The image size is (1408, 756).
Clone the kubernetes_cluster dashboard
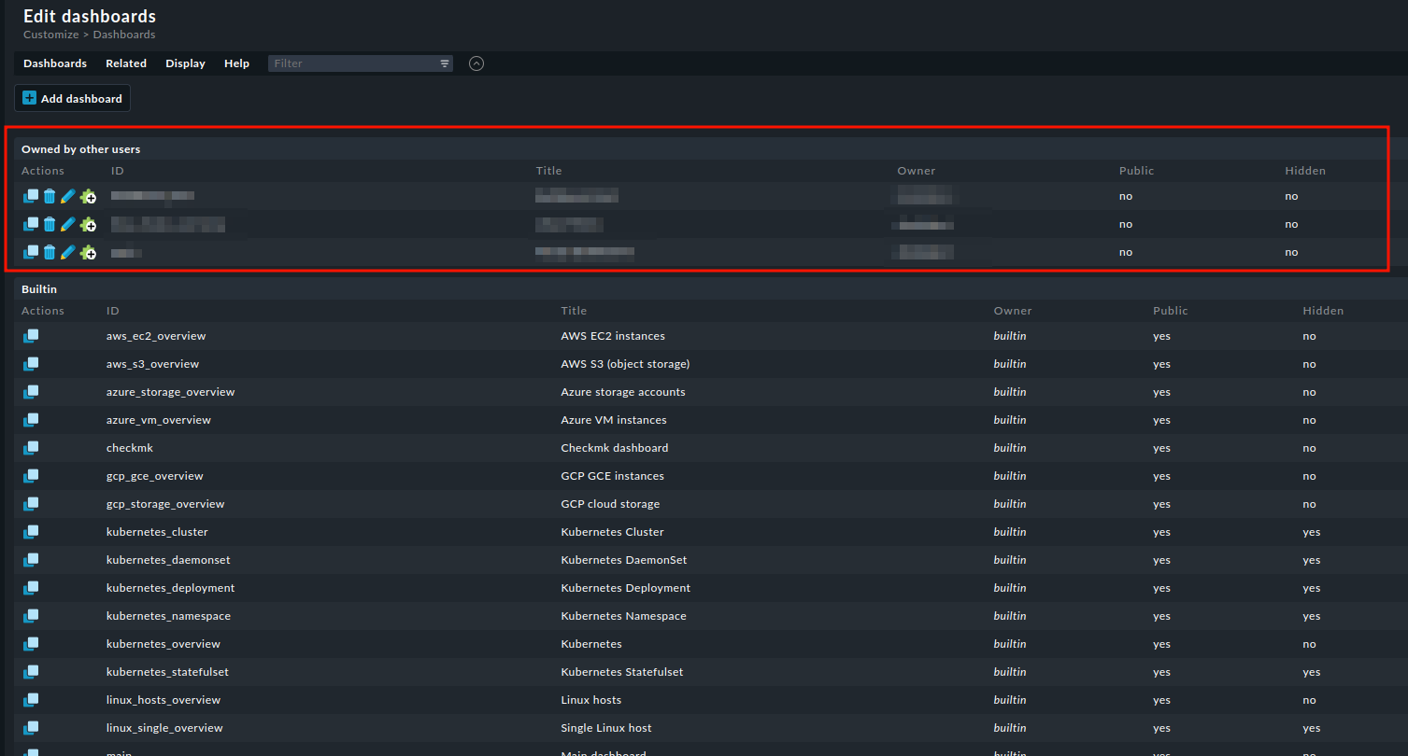31,532
